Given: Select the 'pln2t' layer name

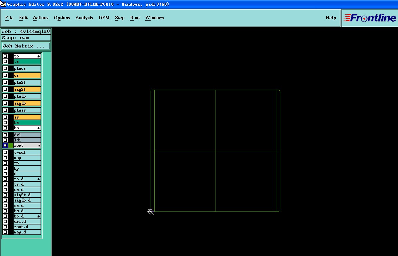Looking at the screenshot, I should click(27, 82).
